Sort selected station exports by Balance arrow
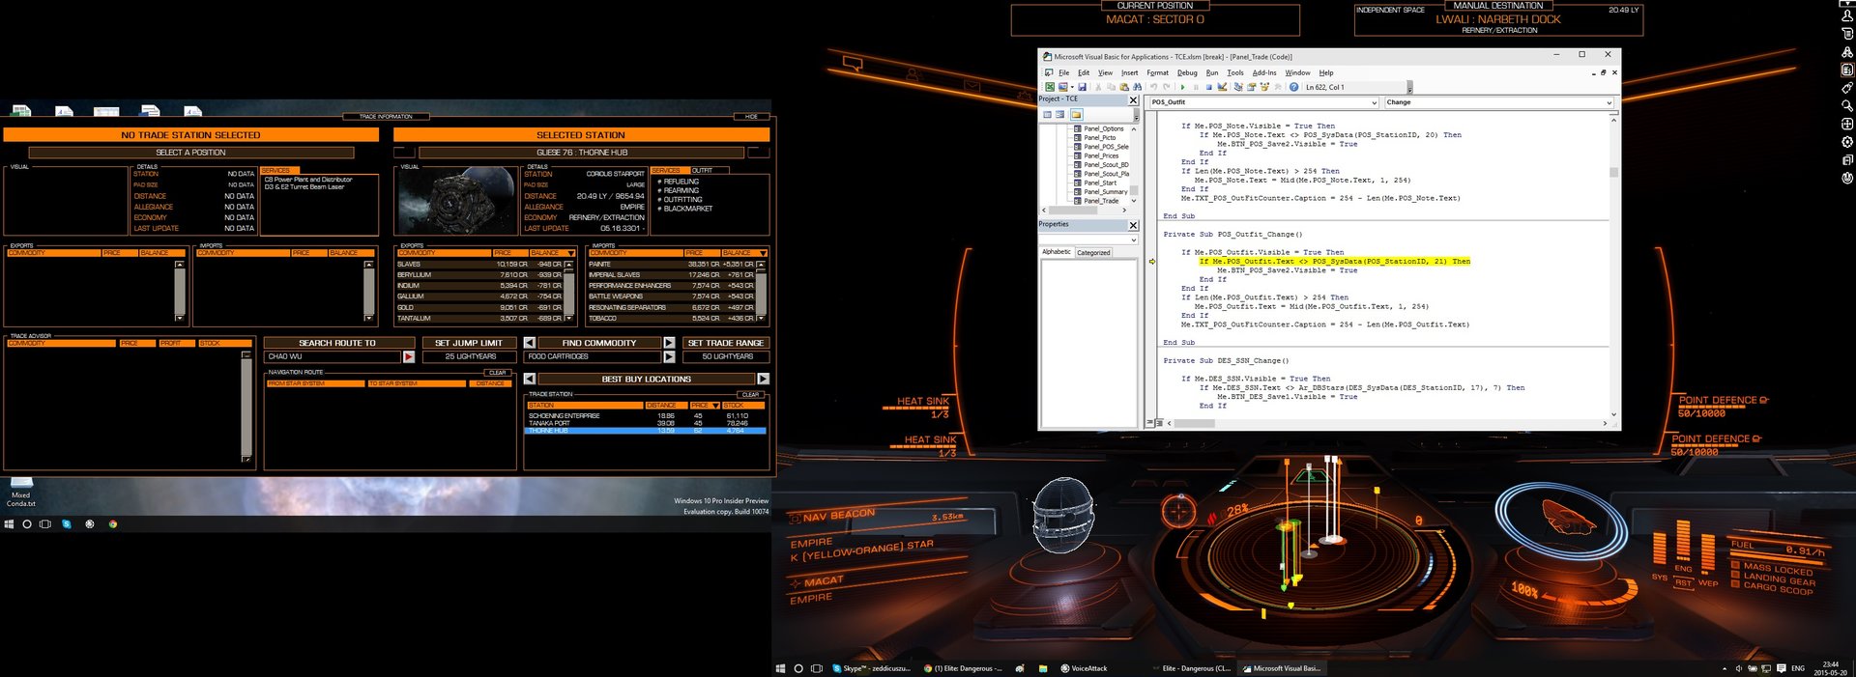The width and height of the screenshot is (1856, 677). (x=570, y=253)
